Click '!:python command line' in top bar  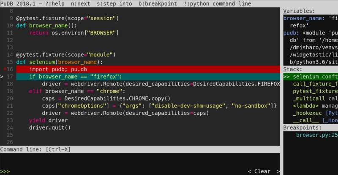click(217, 4)
